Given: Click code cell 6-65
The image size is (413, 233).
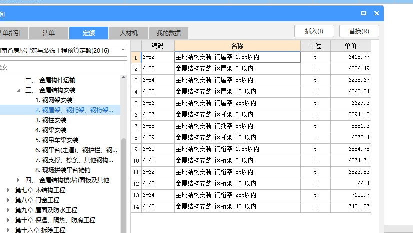Looking at the screenshot, I should [x=158, y=206].
